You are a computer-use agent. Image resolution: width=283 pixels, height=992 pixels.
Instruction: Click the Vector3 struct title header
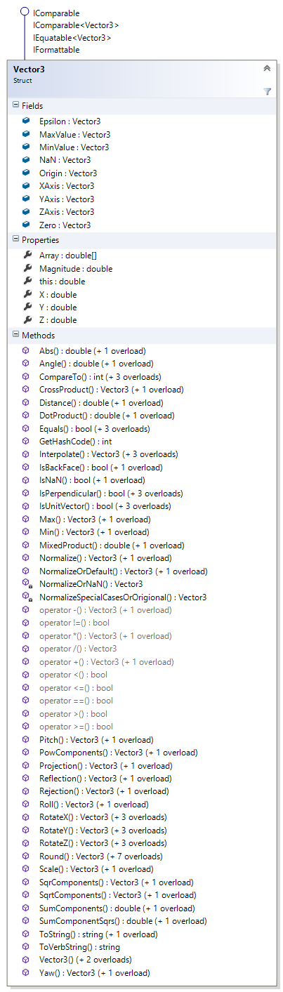(x=29, y=69)
